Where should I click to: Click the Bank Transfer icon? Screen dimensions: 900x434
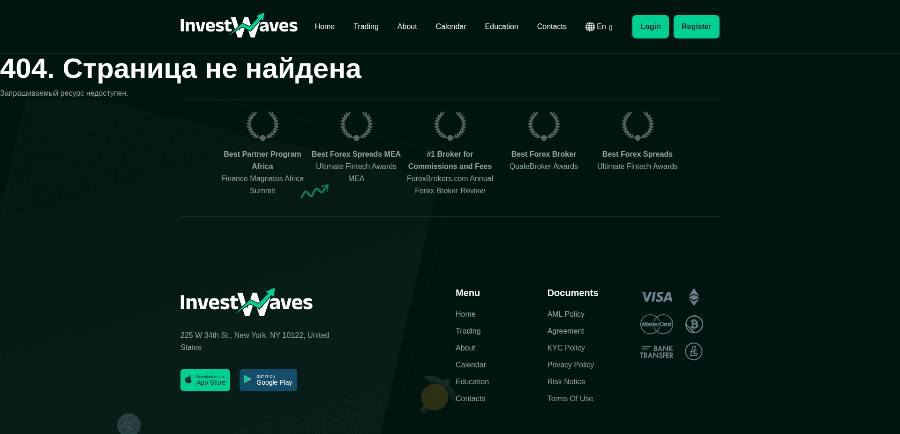pos(656,351)
